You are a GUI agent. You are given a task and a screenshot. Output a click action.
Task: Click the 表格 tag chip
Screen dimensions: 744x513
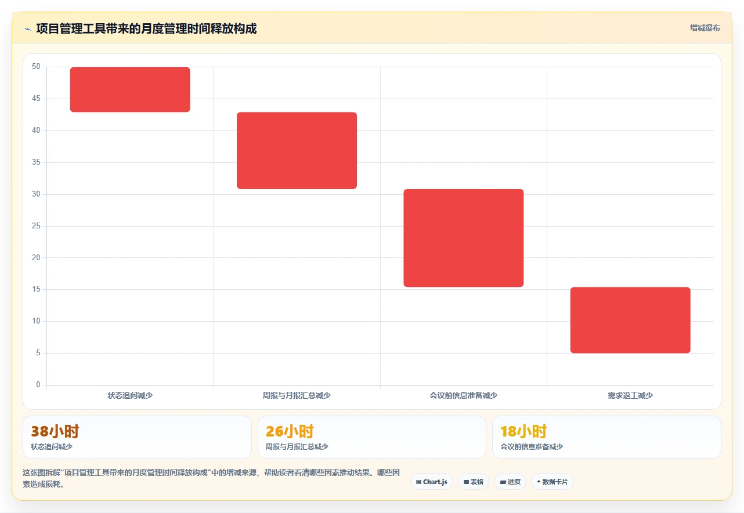tap(474, 482)
